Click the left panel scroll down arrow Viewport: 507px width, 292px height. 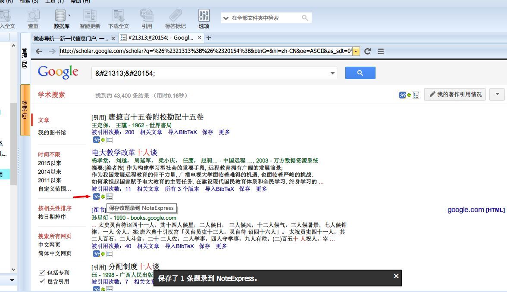click(13, 269)
